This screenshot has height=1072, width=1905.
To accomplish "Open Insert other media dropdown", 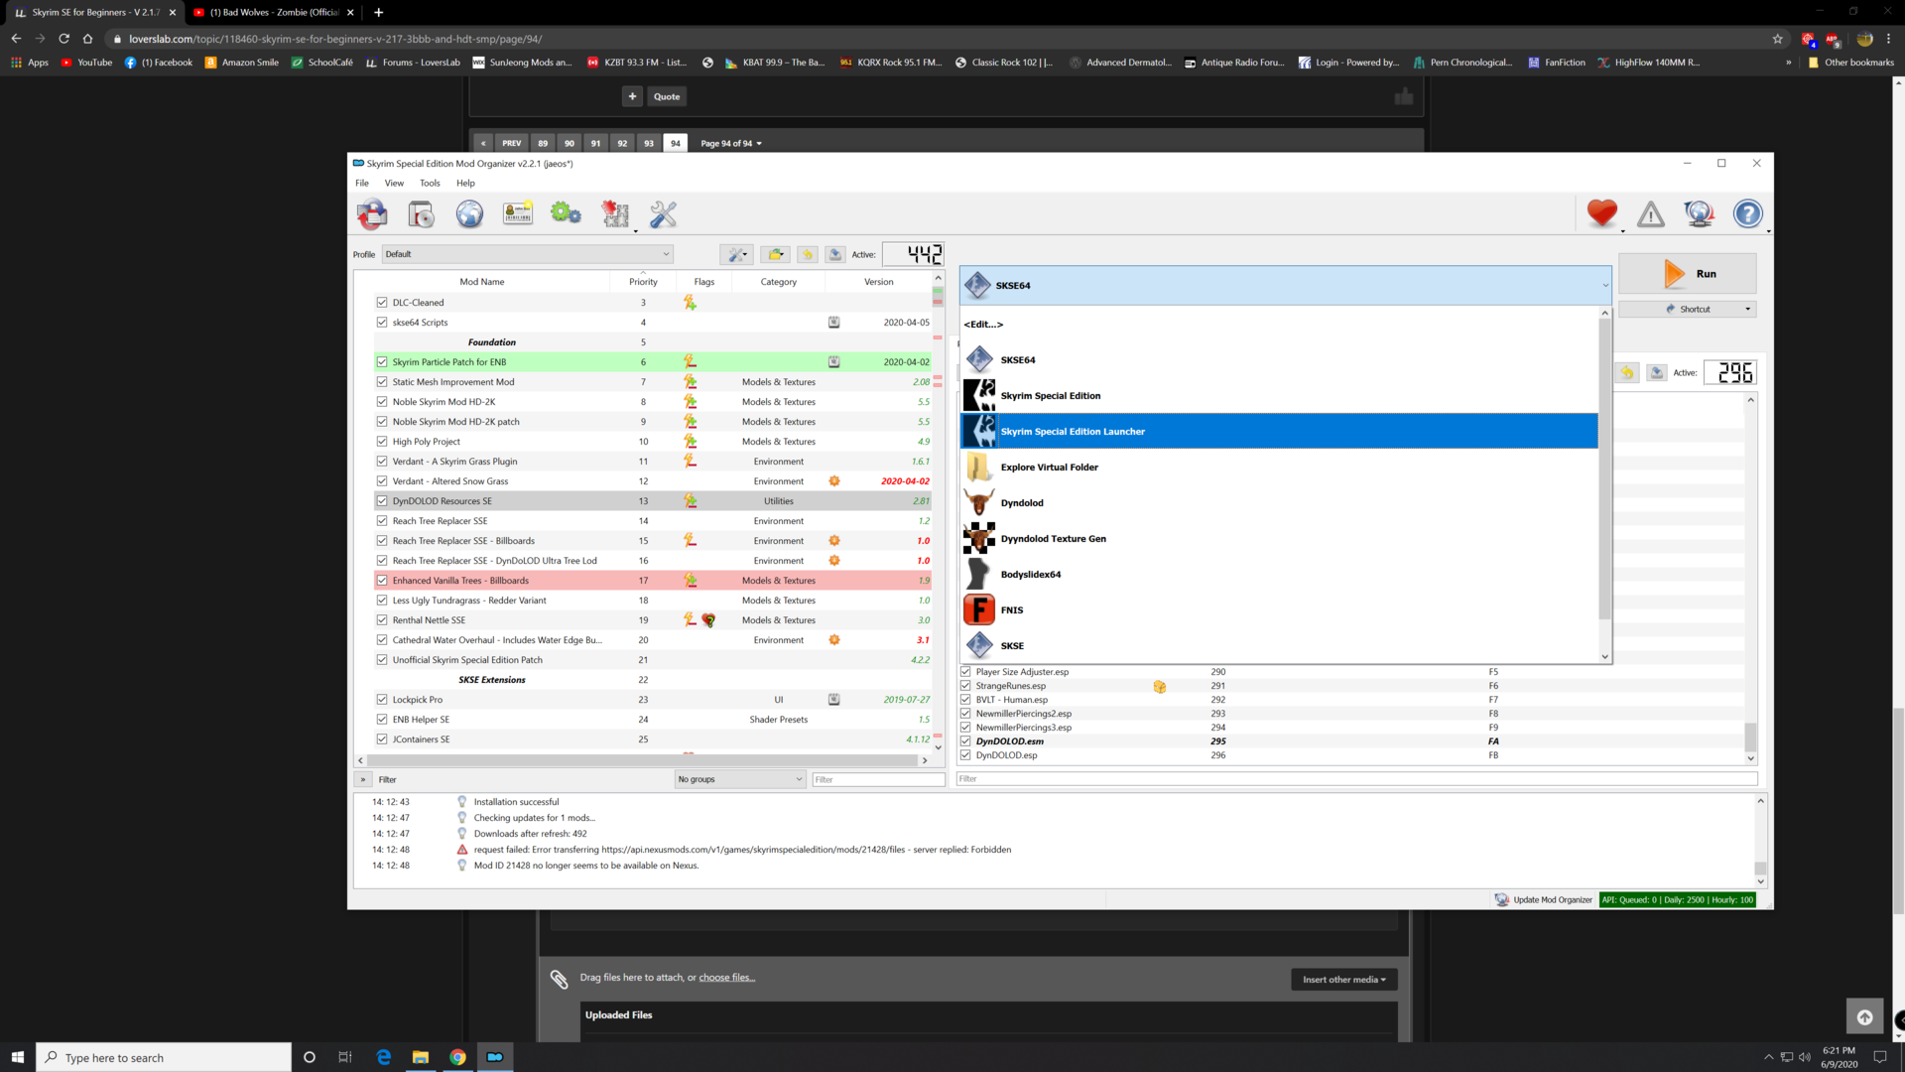I will click(x=1344, y=980).
